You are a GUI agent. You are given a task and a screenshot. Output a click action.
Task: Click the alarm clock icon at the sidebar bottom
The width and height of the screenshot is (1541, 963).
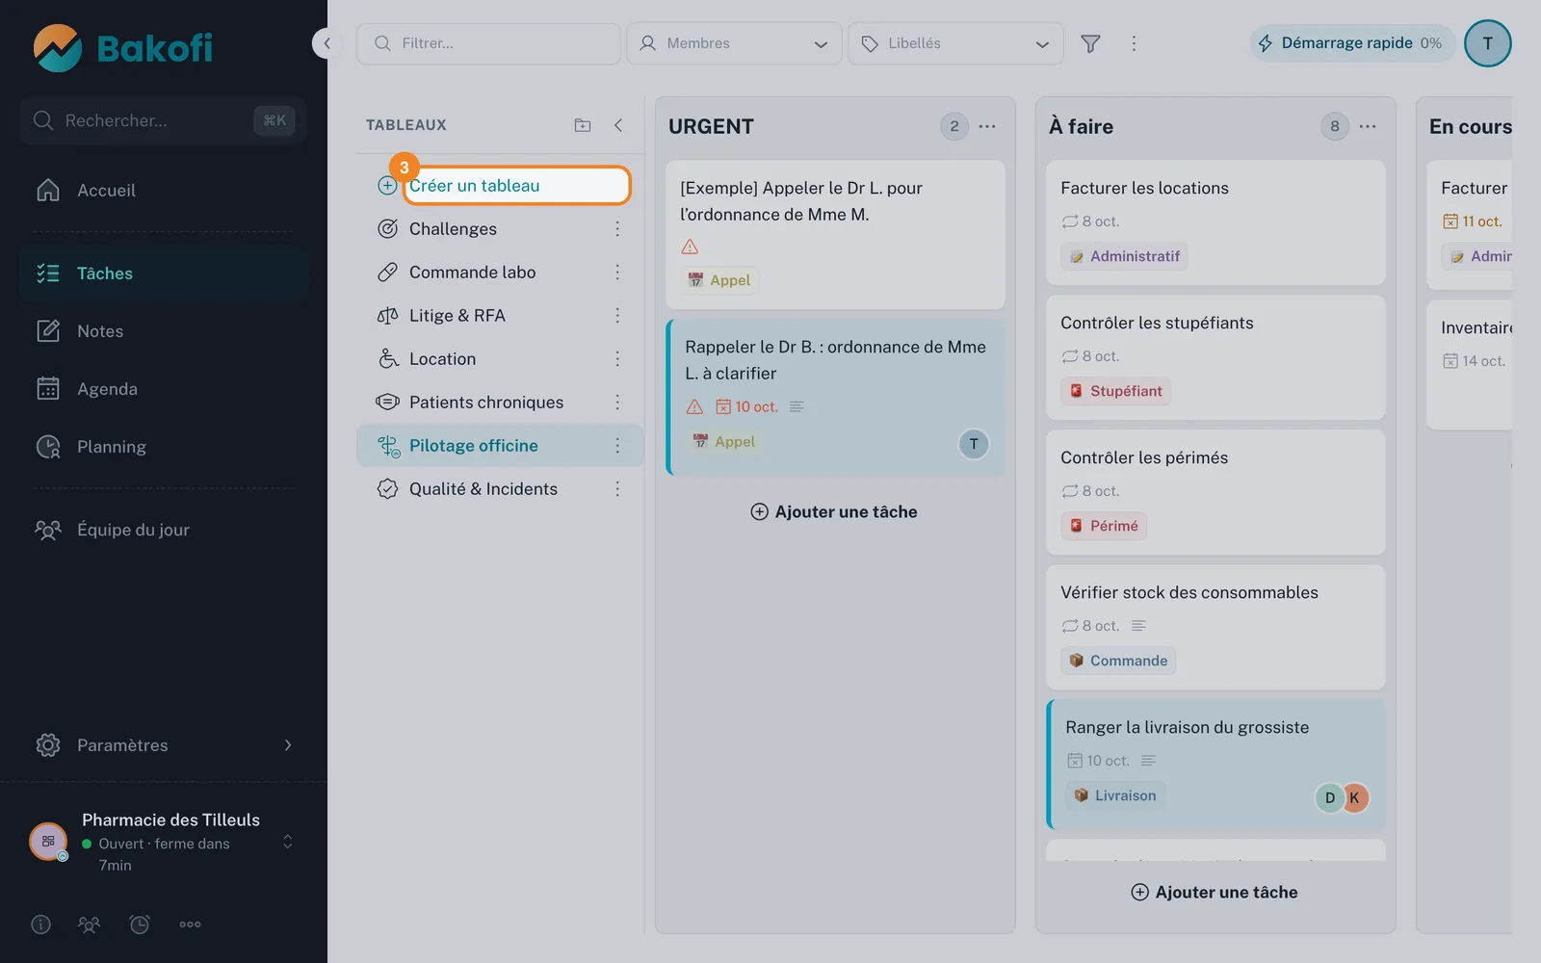140,924
